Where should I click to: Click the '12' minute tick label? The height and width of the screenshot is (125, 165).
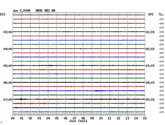click(x=118, y=118)
